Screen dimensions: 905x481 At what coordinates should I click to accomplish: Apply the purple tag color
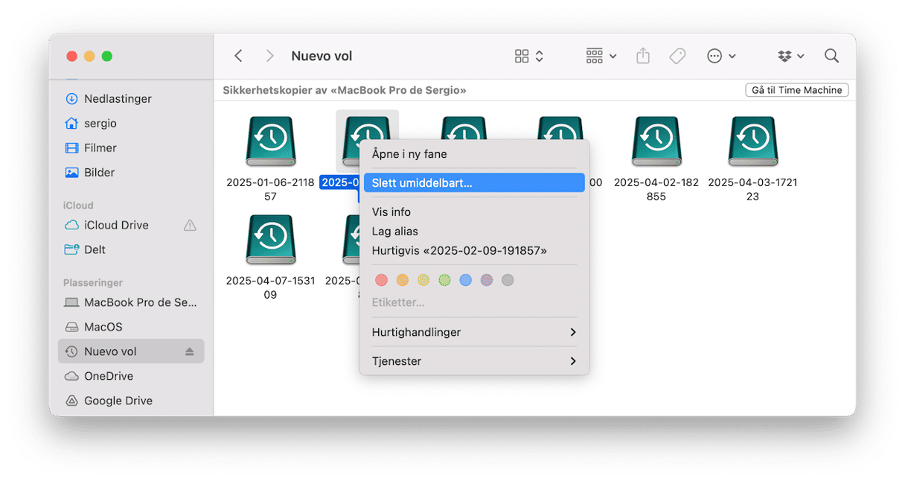point(486,280)
